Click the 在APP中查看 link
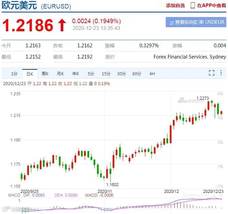Image resolution: width=228 pixels, height=214 pixels. (x=212, y=5)
